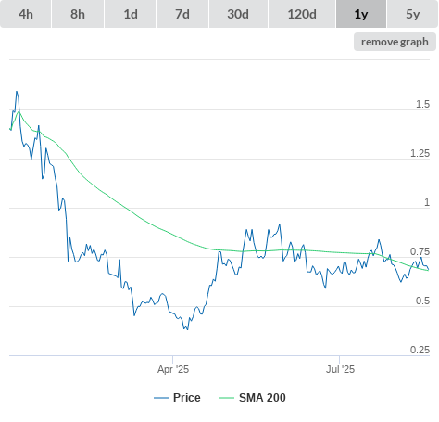Click the blue Price legend line marker
Viewport: 439px width, 422px height.
pos(161,398)
